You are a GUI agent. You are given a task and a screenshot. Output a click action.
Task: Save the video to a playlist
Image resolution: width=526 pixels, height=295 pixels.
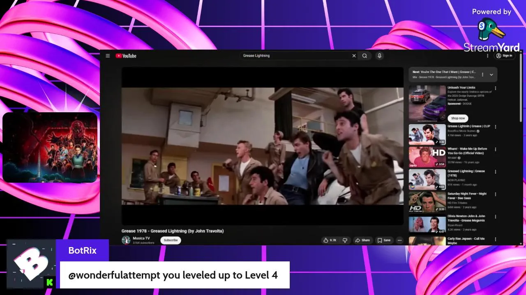(x=384, y=240)
